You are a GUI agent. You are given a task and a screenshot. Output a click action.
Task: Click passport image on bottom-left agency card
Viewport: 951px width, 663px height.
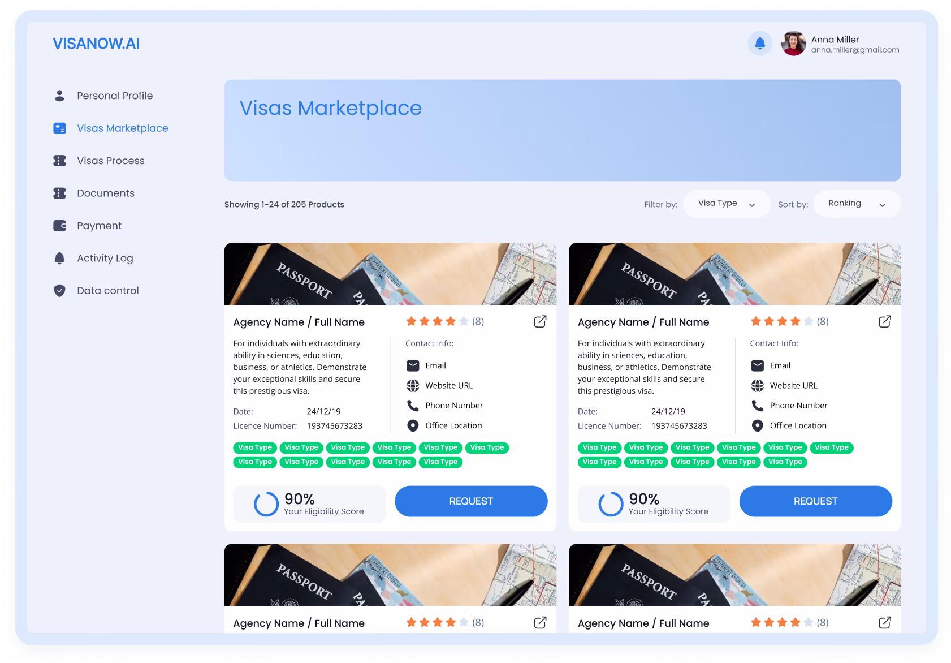coord(390,575)
